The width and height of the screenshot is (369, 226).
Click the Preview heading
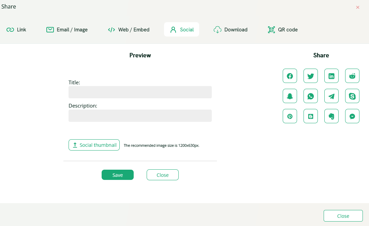(140, 55)
